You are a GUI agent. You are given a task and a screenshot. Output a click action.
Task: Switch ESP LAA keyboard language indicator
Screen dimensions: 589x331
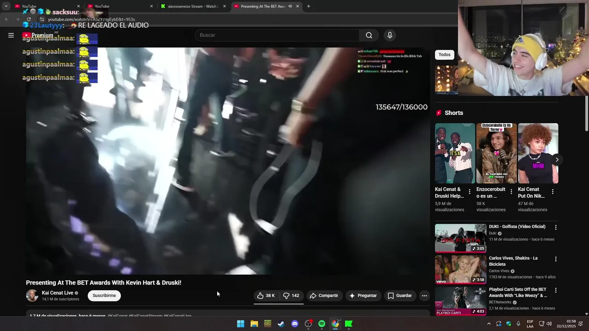coord(530,324)
